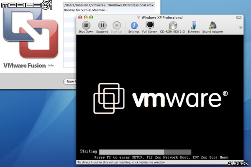The height and width of the screenshot is (167, 251).
Task: Click the greyed Start Up play icon
Action: (x=117, y=25)
